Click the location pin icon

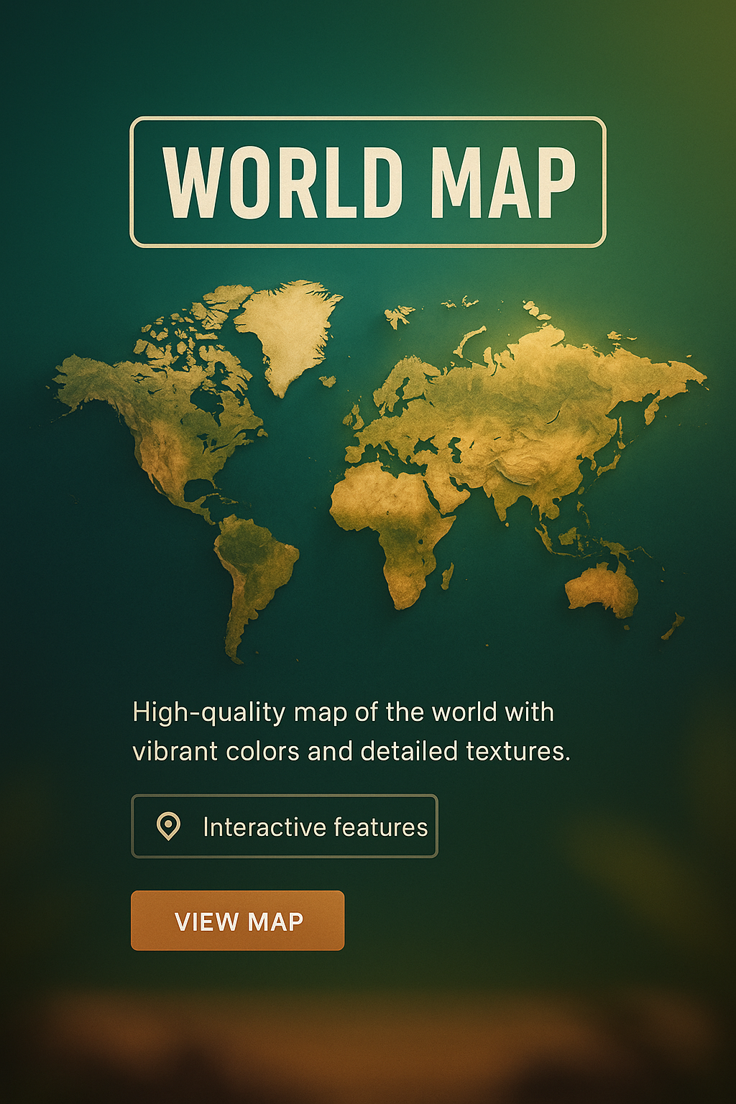(x=168, y=827)
